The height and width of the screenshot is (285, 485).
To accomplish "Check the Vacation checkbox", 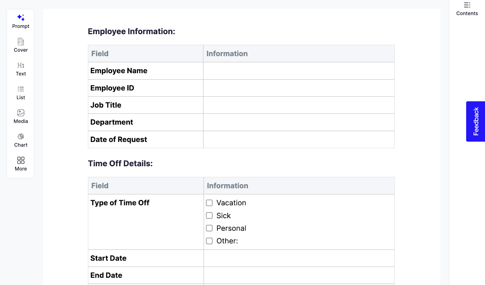I will pyautogui.click(x=209, y=203).
